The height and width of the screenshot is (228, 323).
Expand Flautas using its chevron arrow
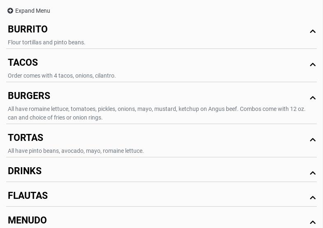(x=313, y=198)
